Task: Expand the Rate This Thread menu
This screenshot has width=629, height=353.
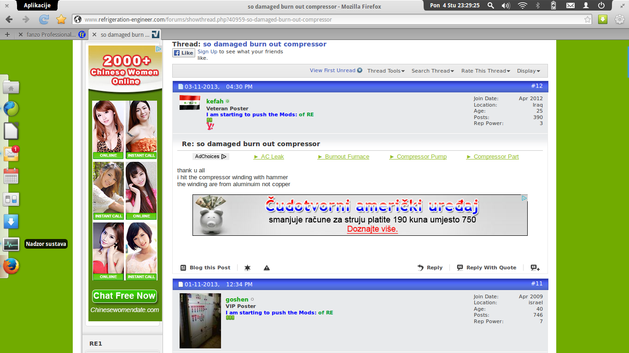Action: click(485, 71)
